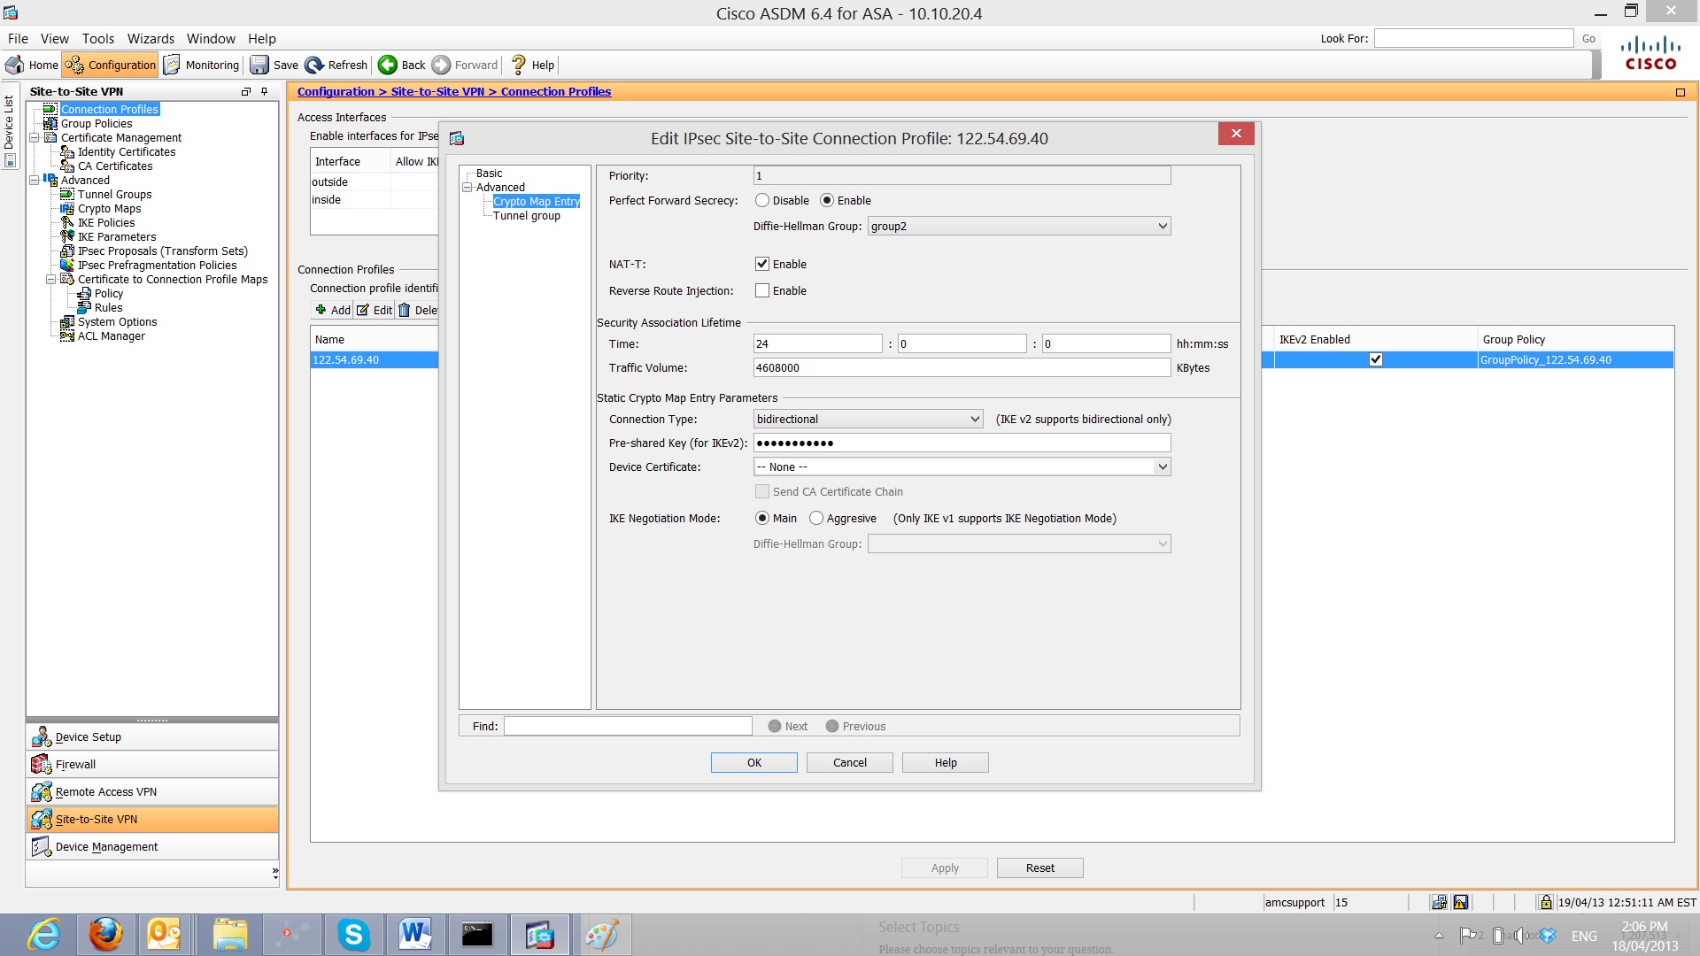1700x956 pixels.
Task: Open the Configuration toolbar icon
Action: coord(74,65)
